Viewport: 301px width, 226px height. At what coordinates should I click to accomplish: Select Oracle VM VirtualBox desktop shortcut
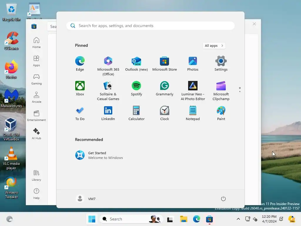coord(11,129)
